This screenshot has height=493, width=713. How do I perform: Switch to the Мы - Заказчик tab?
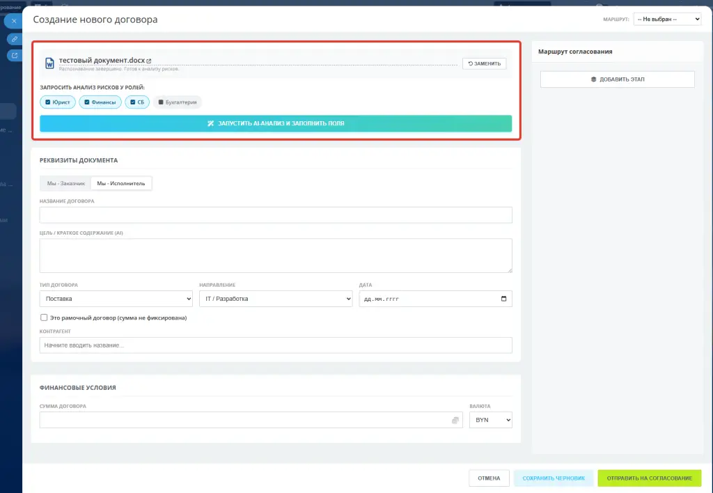[x=65, y=183]
